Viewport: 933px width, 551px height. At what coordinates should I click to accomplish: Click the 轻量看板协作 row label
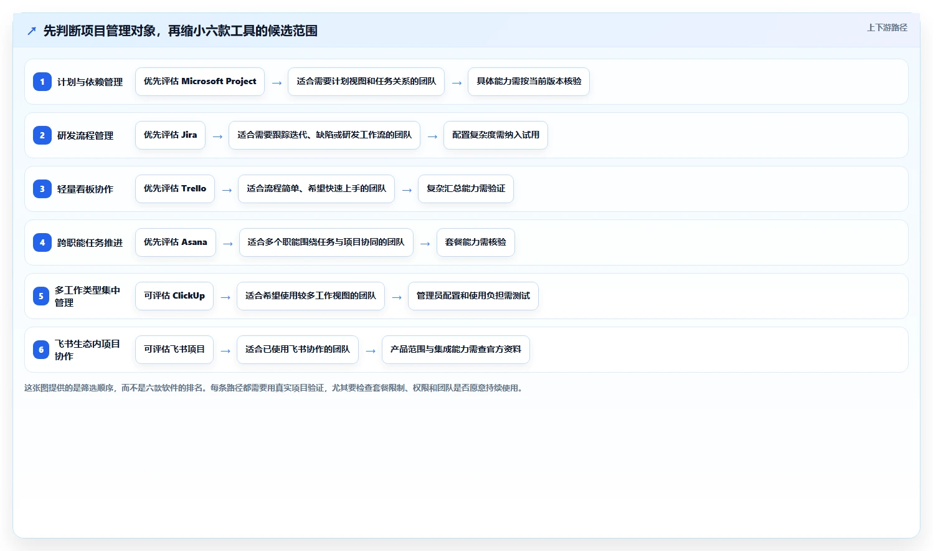[x=85, y=189]
